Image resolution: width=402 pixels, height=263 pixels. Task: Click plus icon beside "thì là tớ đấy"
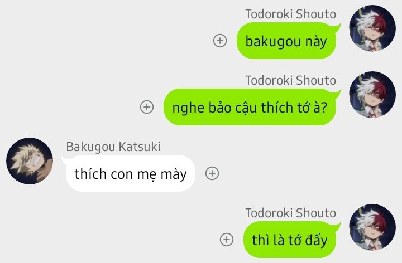(227, 240)
